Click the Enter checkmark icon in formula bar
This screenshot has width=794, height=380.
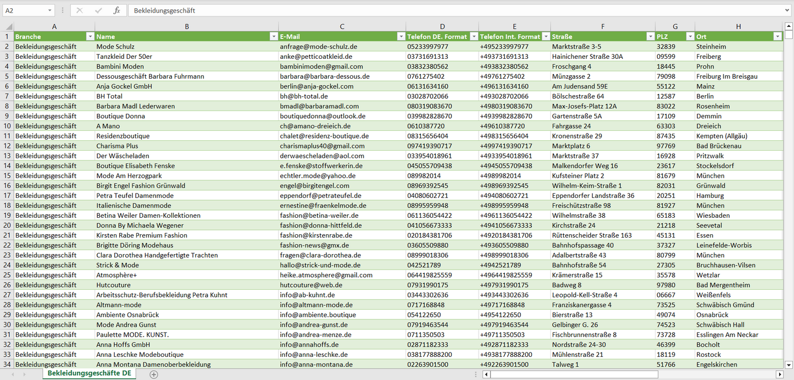98,10
